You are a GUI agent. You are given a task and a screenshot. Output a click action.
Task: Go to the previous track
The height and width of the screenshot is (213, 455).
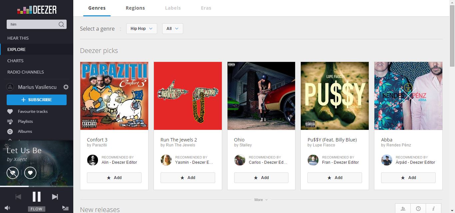18,197
